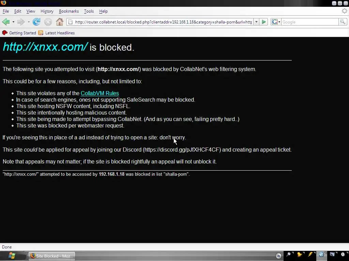Minimize the Firefox window
This screenshot has width=349, height=261.
point(334,3)
